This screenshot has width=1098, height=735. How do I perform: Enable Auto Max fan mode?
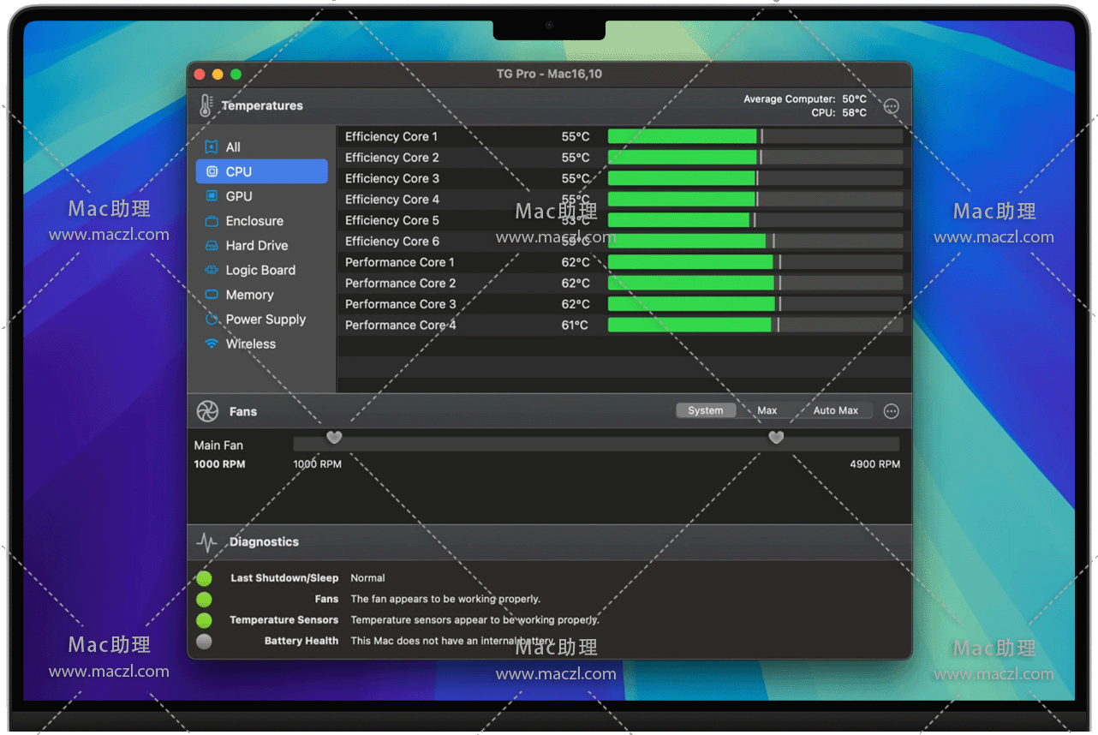(835, 410)
